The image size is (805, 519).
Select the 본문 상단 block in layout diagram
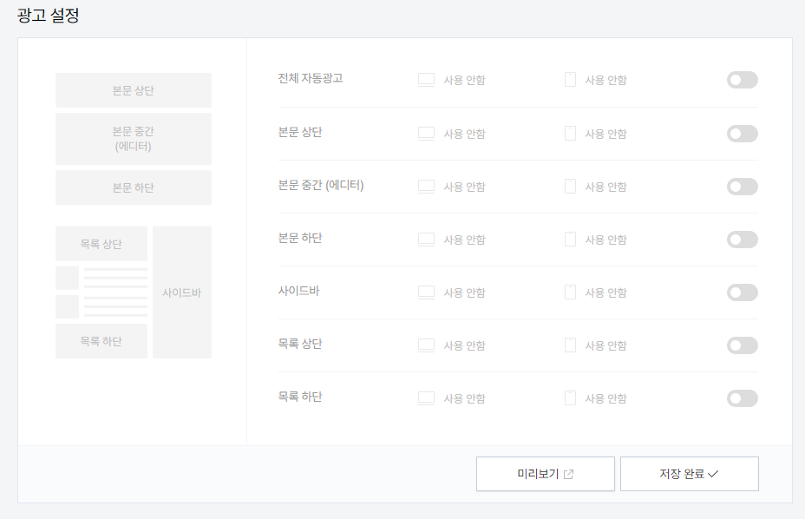click(x=134, y=90)
